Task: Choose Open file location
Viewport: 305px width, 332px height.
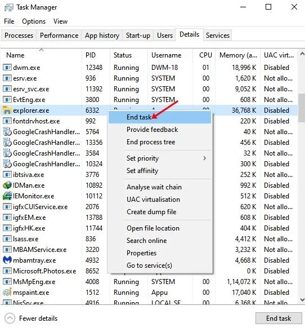Action: coord(160,228)
